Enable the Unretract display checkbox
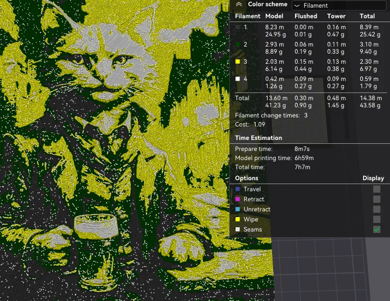This screenshot has width=390, height=301. pos(377,209)
